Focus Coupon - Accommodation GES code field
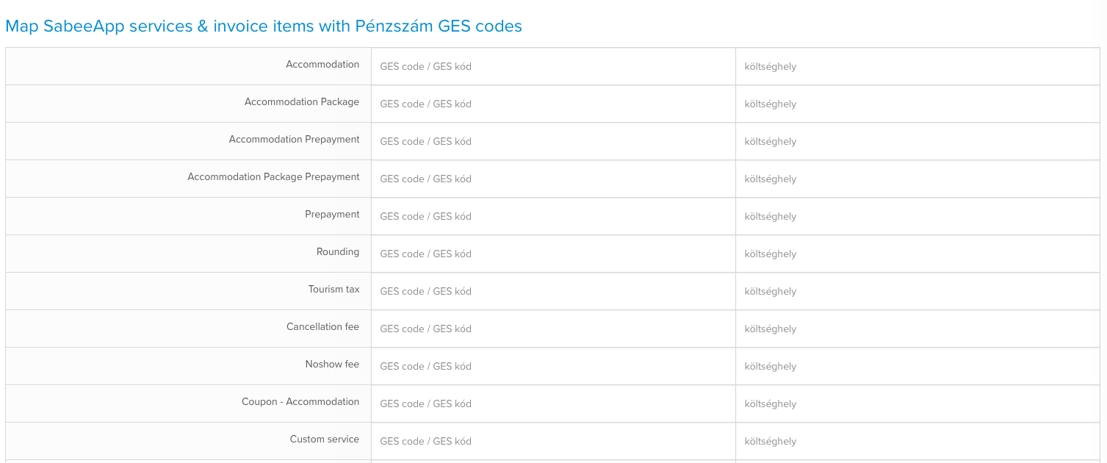1107x463 pixels. (x=553, y=404)
